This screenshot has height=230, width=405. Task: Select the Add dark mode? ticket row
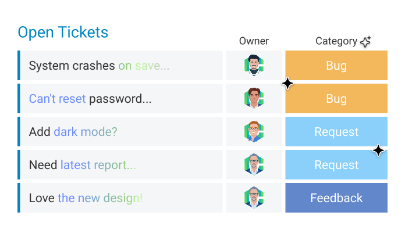[x=120, y=131]
